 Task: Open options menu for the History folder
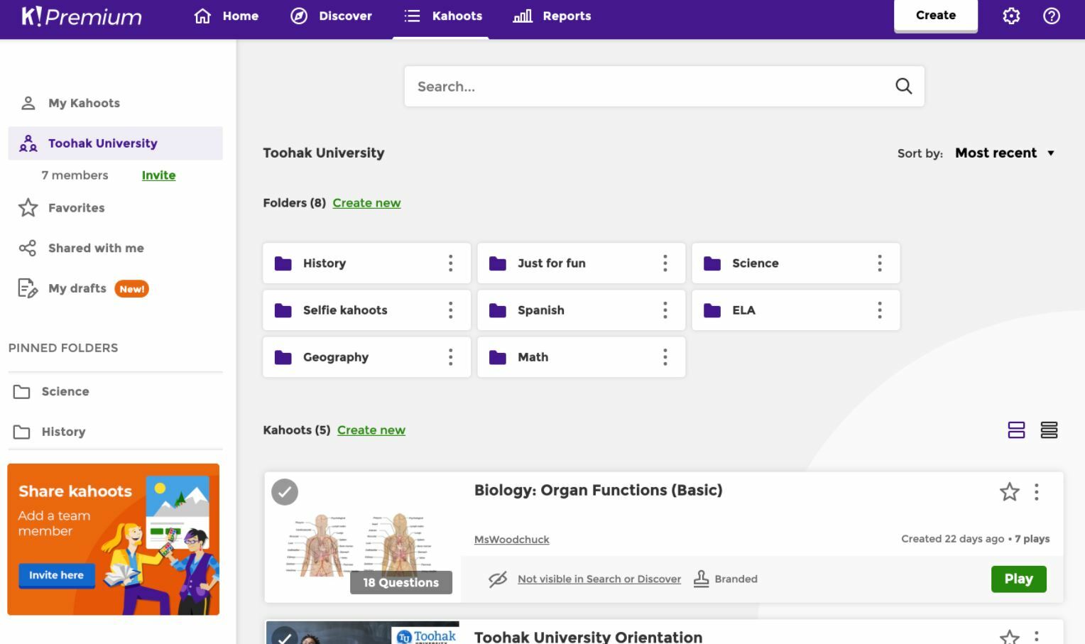[450, 263]
